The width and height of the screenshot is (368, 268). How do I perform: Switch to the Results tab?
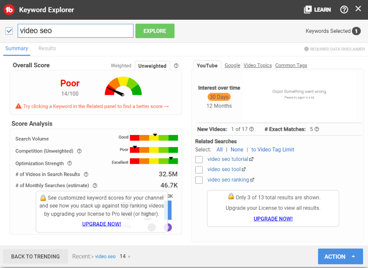coord(47,48)
